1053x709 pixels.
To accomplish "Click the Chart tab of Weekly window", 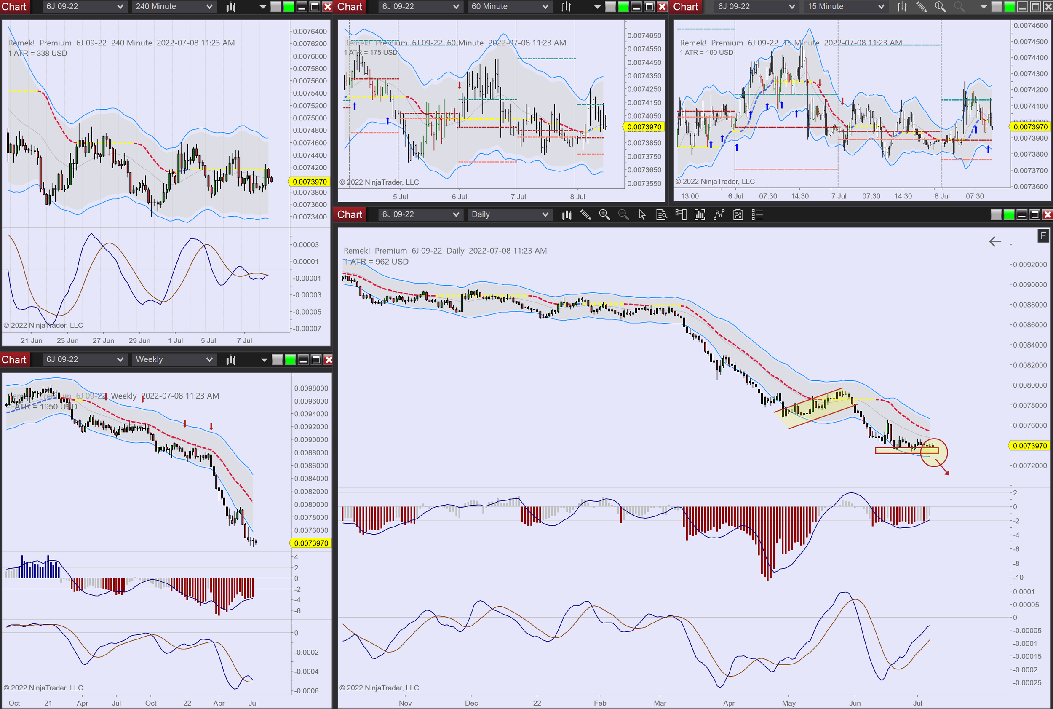I will [x=14, y=360].
